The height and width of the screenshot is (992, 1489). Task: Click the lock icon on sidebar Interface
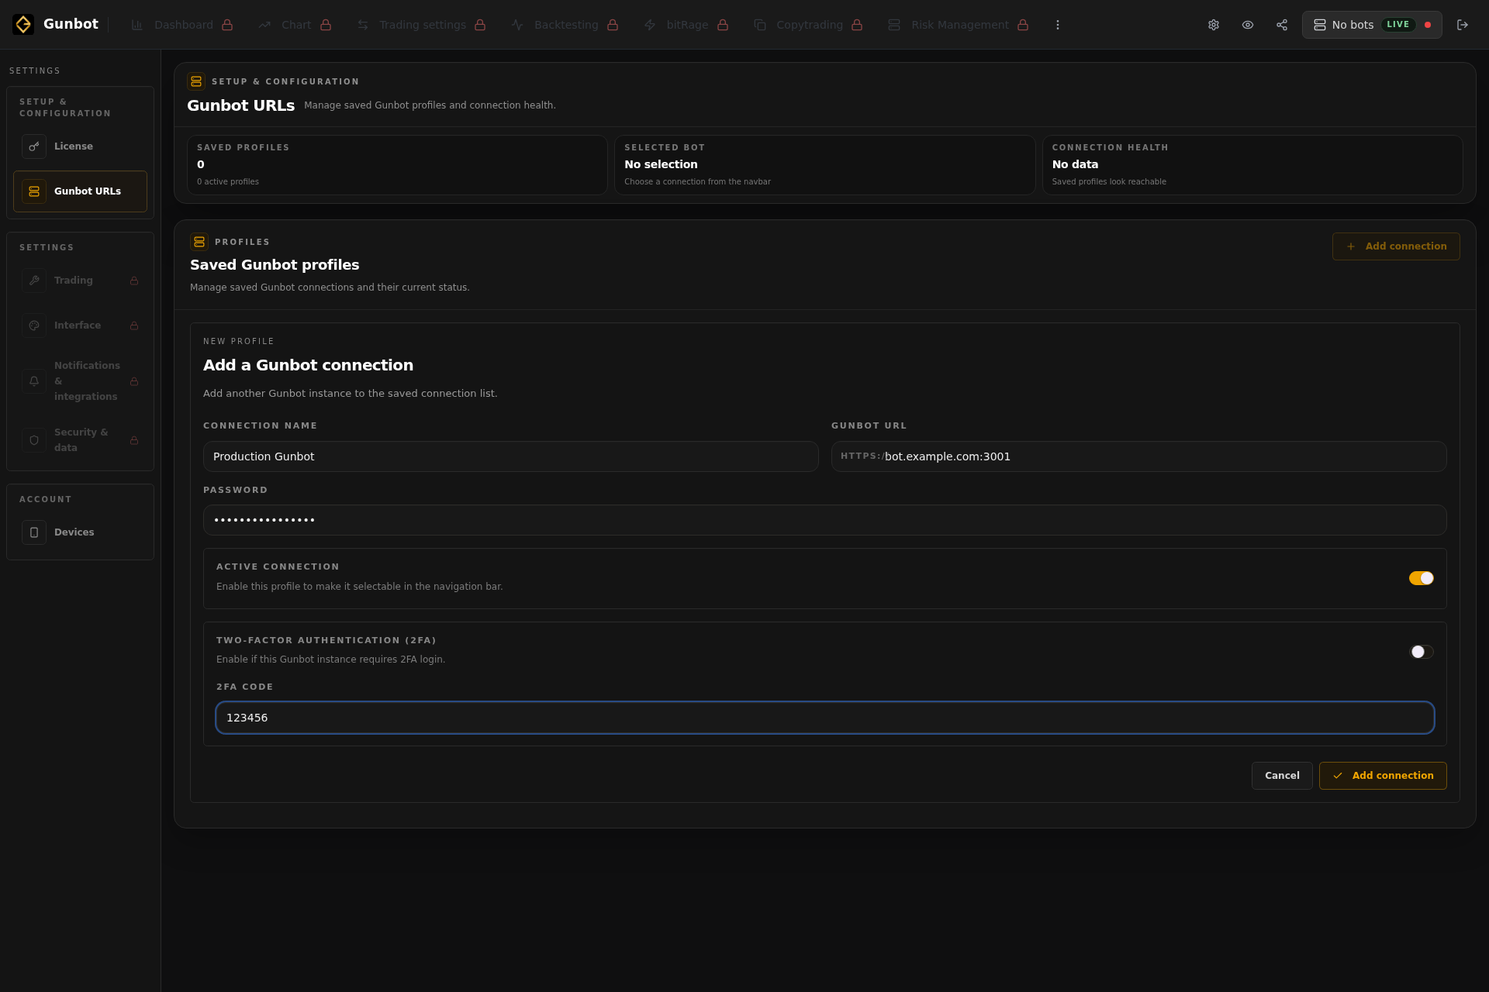pyautogui.click(x=134, y=325)
